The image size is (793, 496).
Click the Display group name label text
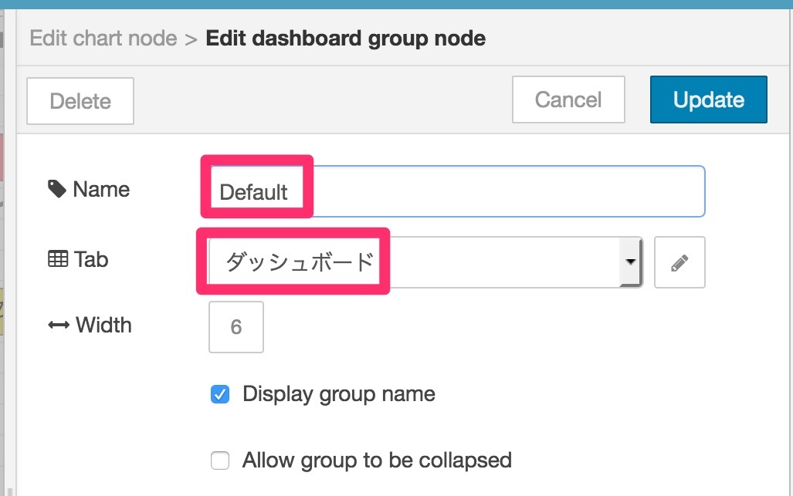tap(339, 394)
